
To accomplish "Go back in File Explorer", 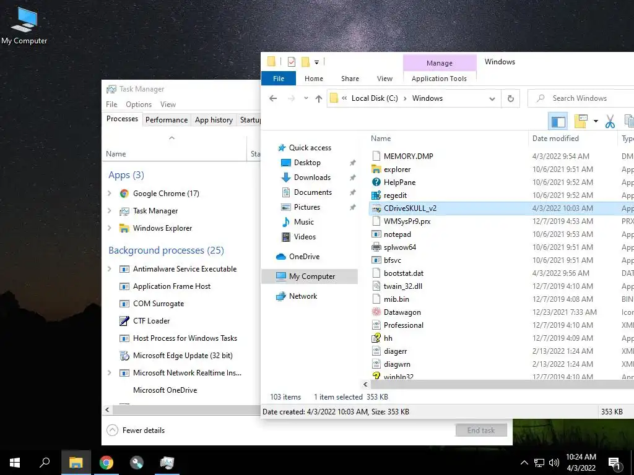I will click(273, 98).
